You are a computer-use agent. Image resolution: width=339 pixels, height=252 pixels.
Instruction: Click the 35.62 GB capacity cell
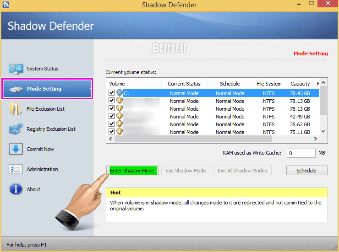tap(300, 124)
